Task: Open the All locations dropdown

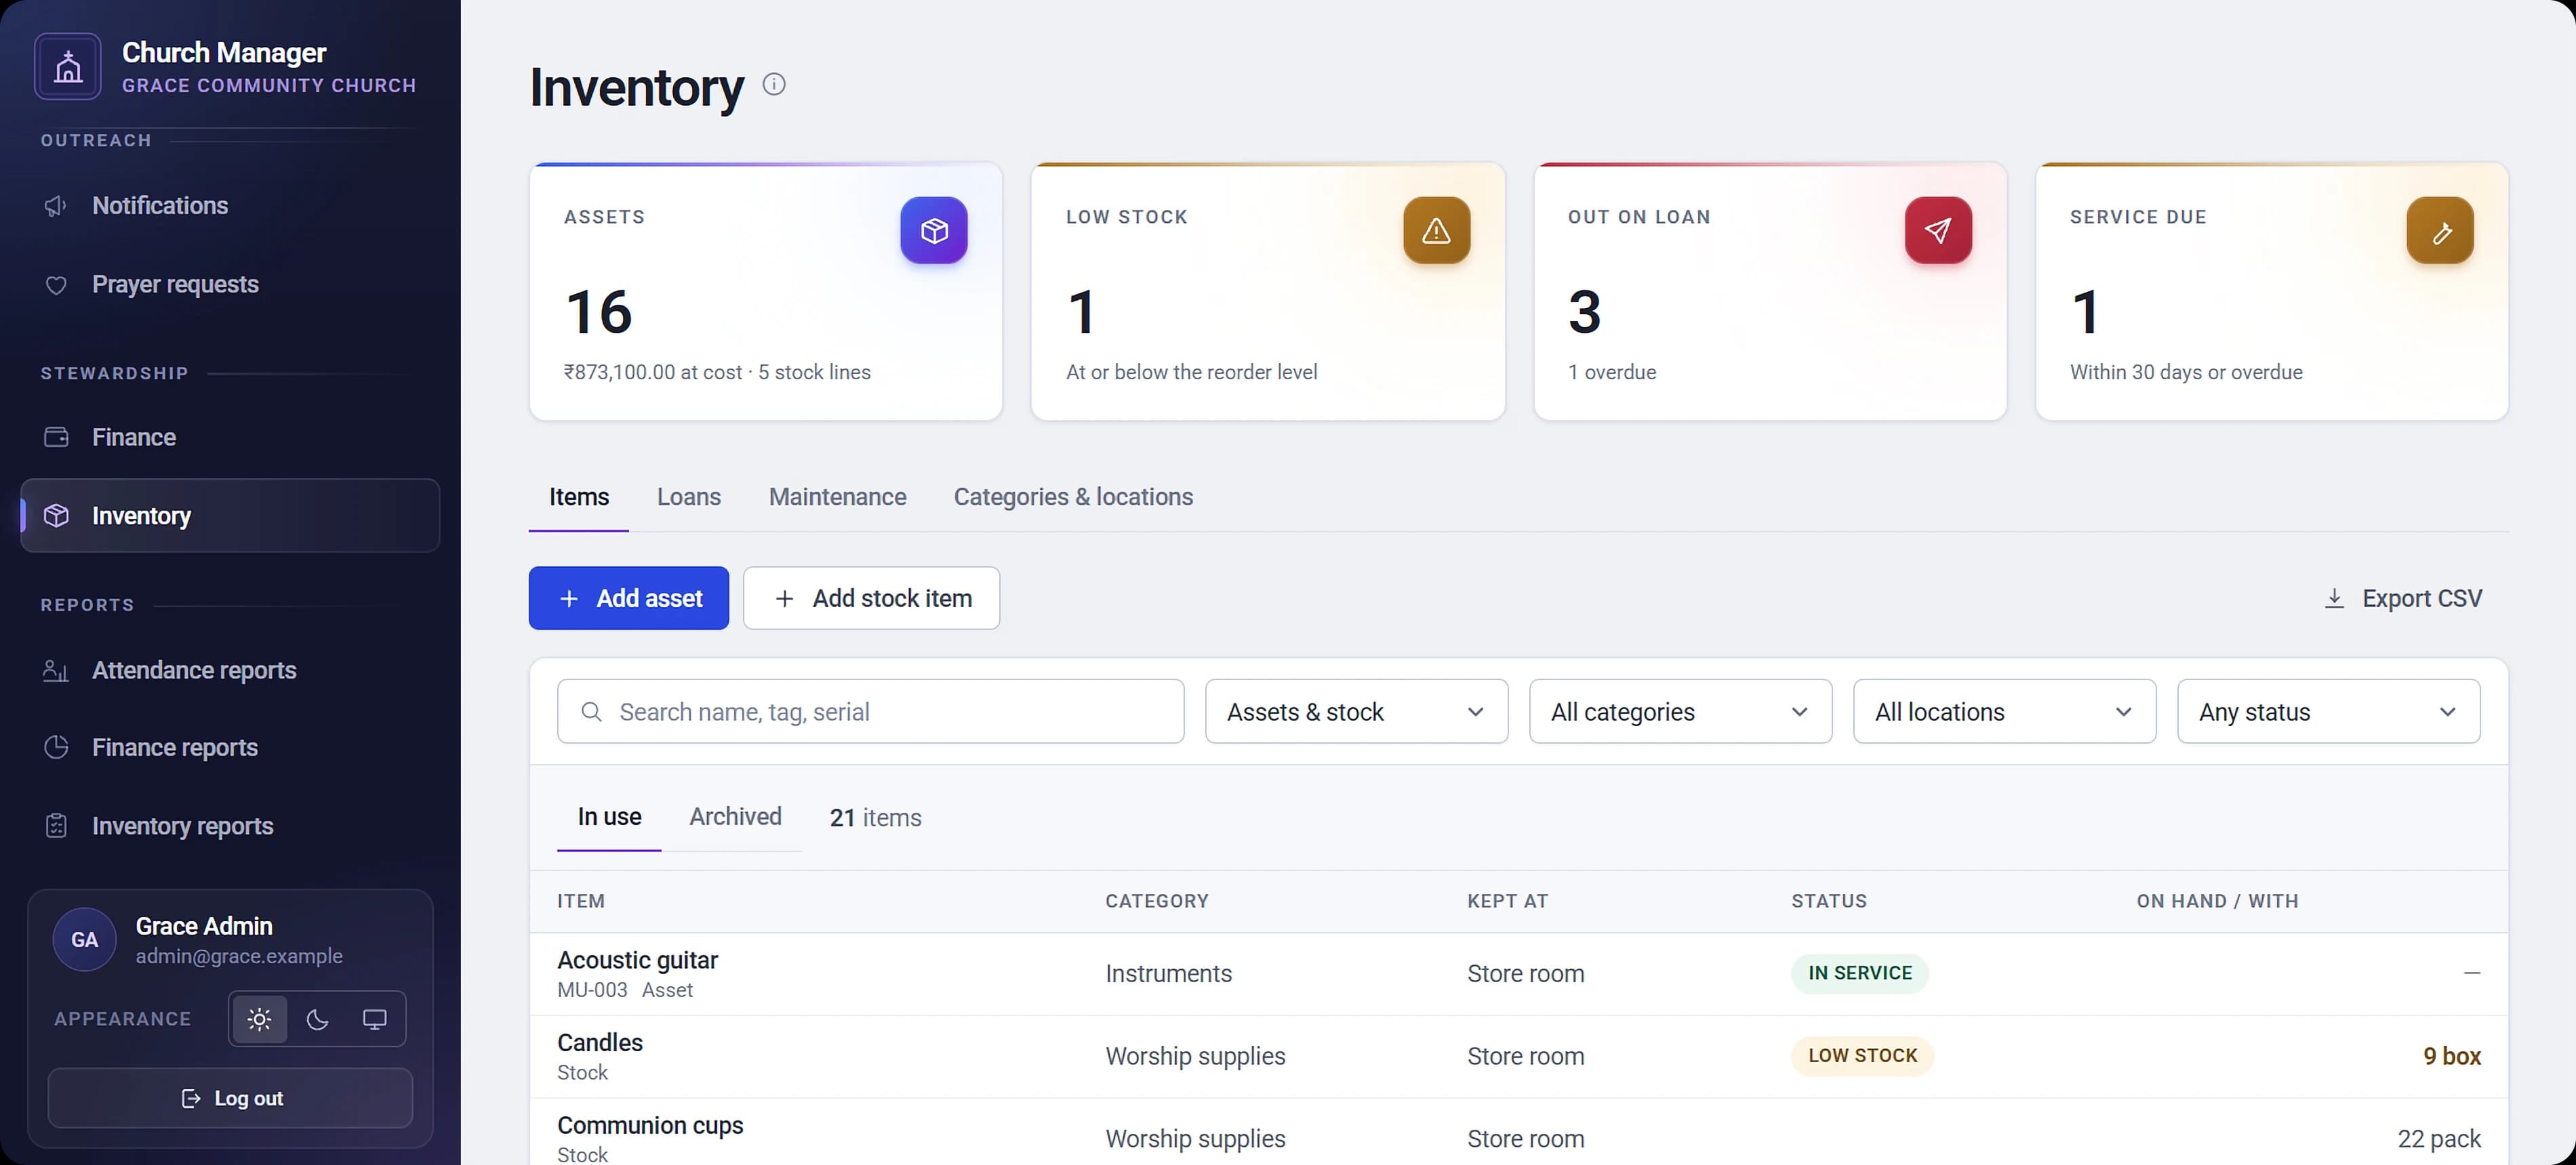Action: (2004, 711)
